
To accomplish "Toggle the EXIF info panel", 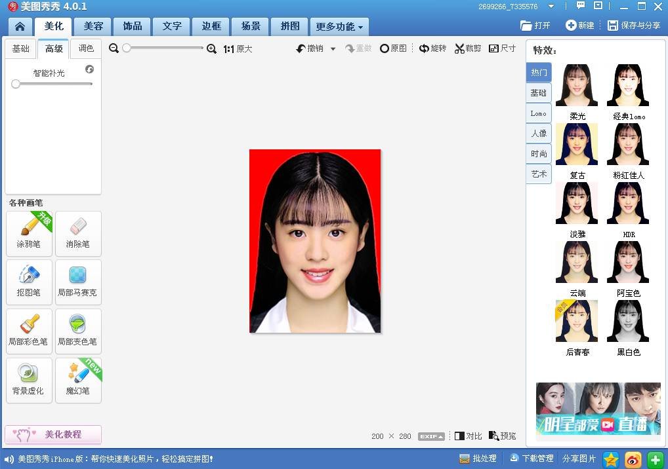I will pyautogui.click(x=431, y=436).
